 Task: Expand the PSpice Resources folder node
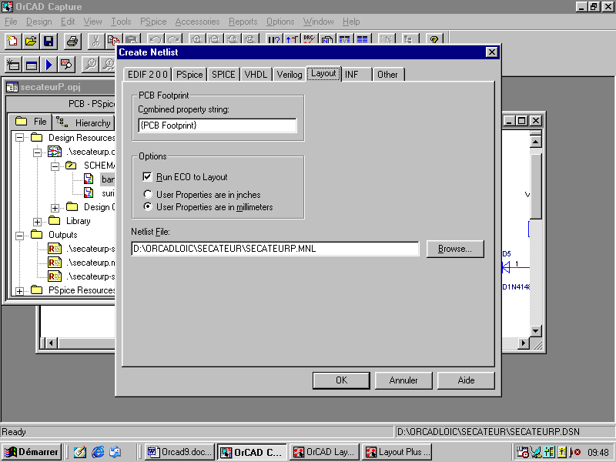tap(20, 291)
